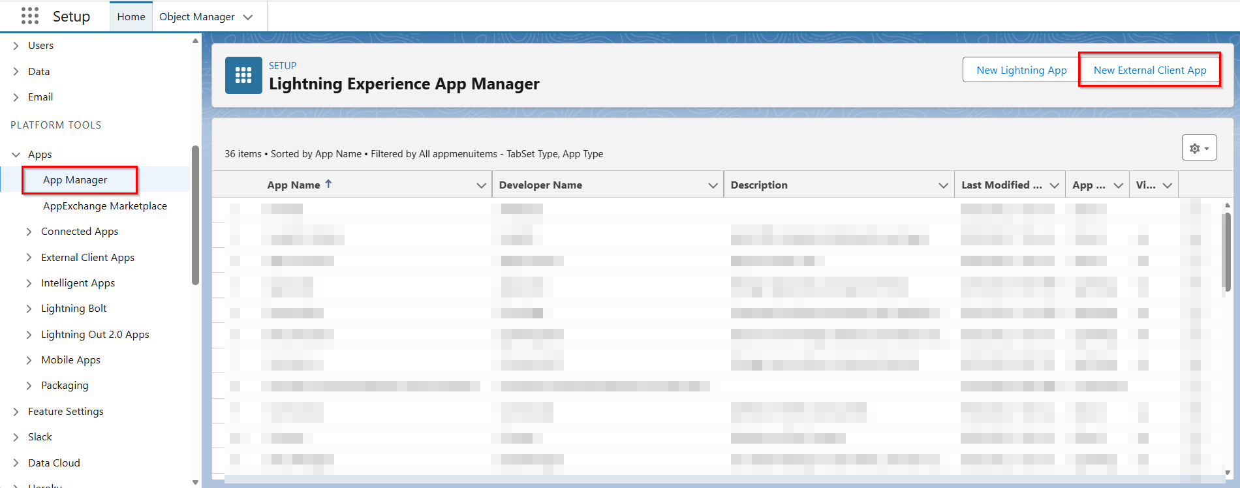The image size is (1240, 488).
Task: Sort by App Name column header
Action: click(294, 185)
